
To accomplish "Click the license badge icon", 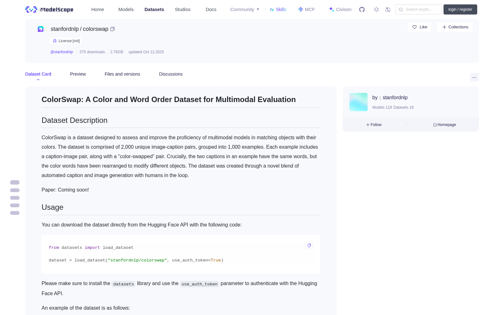I will (55, 41).
